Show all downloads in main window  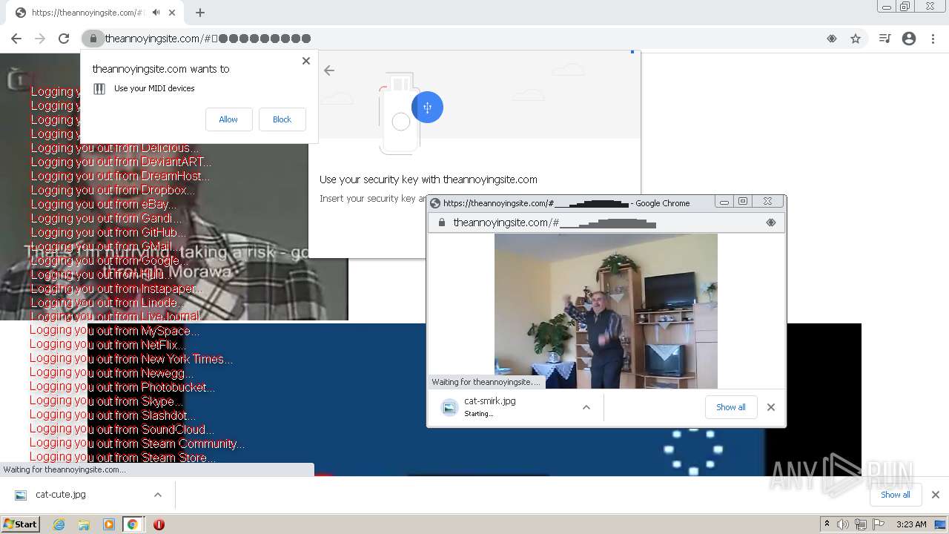point(896,495)
